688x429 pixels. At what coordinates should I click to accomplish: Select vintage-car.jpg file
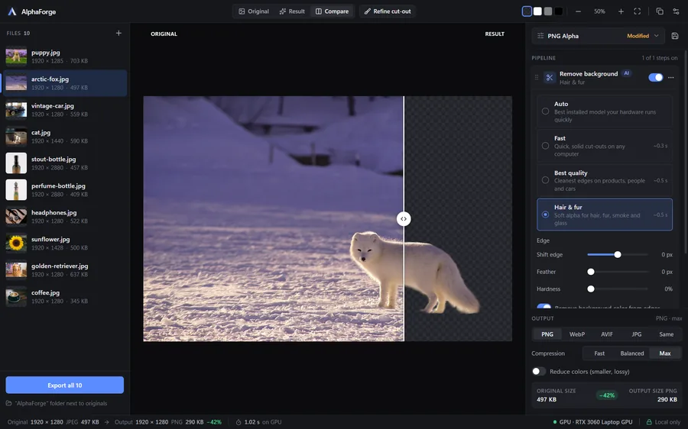pyautogui.click(x=65, y=110)
